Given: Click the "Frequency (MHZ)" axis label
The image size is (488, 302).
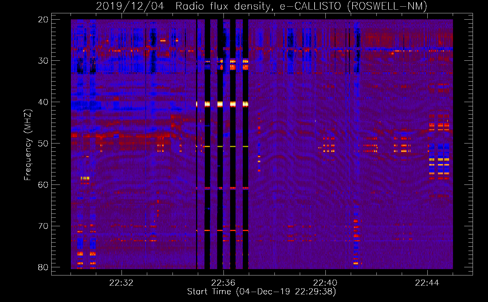Looking at the screenshot, I should 28,145.
